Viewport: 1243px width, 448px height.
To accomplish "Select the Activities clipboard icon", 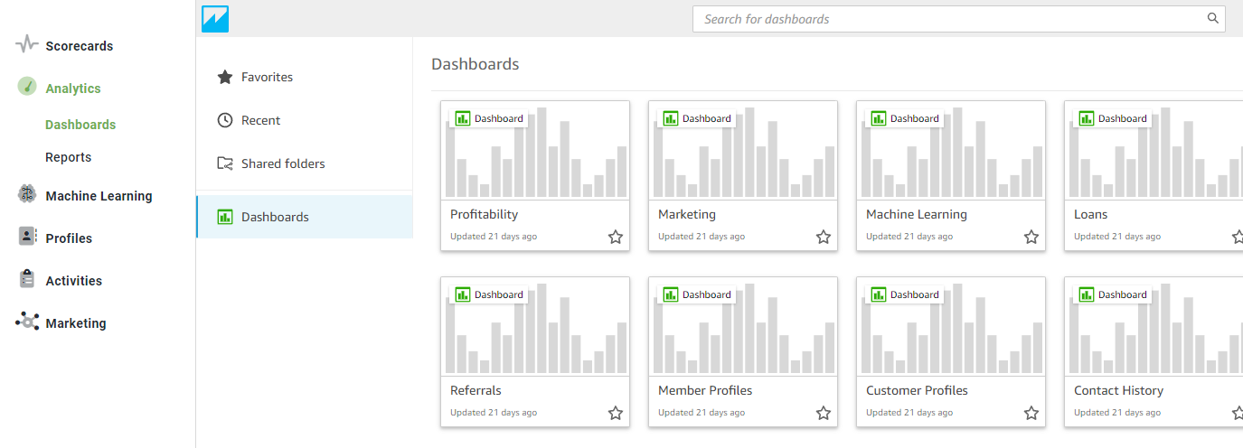I will coord(27,279).
